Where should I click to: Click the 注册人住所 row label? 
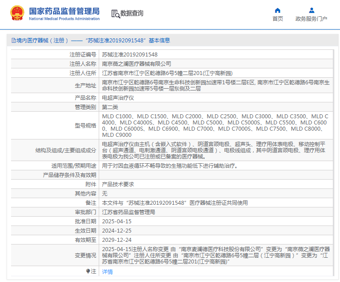click(83, 73)
